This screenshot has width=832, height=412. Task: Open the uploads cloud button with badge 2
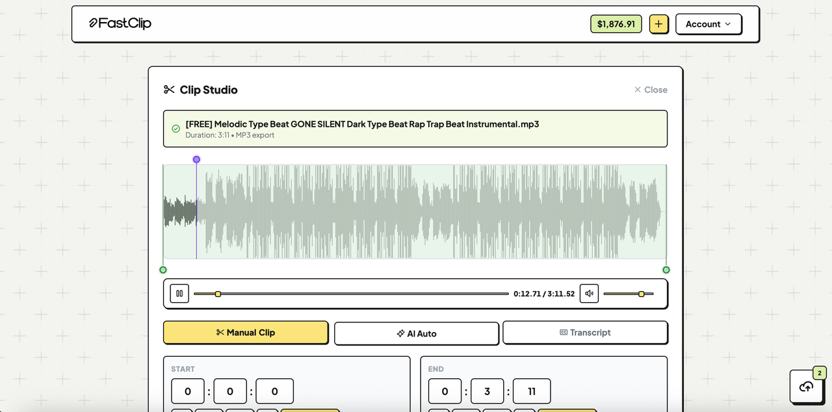click(x=807, y=387)
